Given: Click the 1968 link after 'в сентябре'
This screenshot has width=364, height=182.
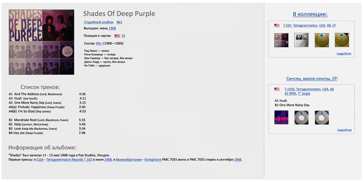Looking at the screenshot, I should [238, 160].
